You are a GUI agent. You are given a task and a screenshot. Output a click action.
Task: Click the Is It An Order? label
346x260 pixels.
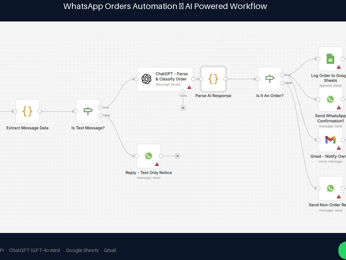(x=270, y=96)
